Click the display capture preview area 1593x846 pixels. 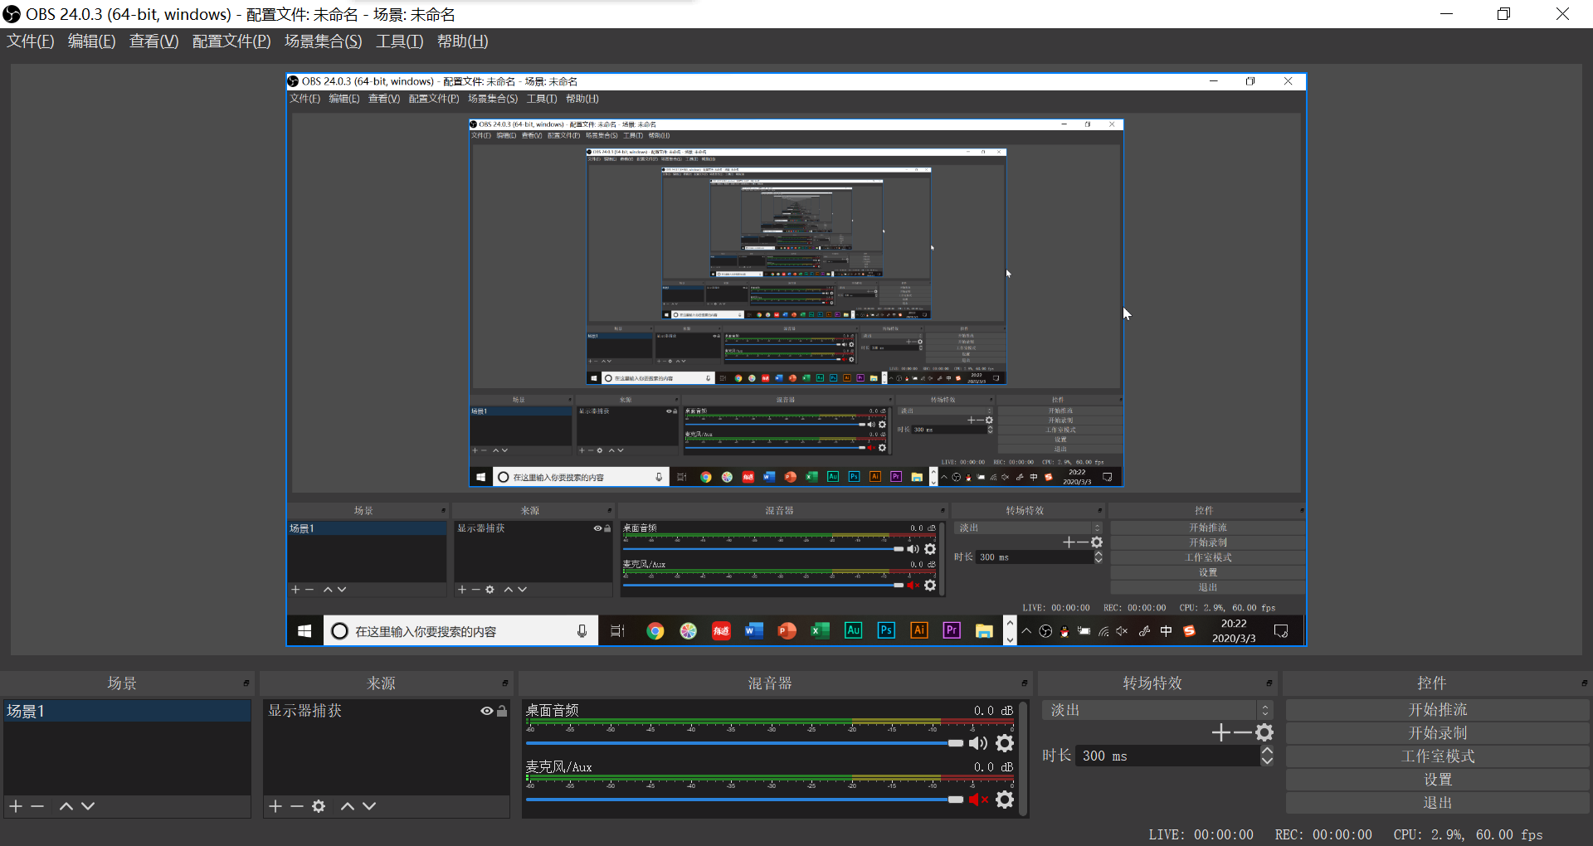tap(796, 360)
